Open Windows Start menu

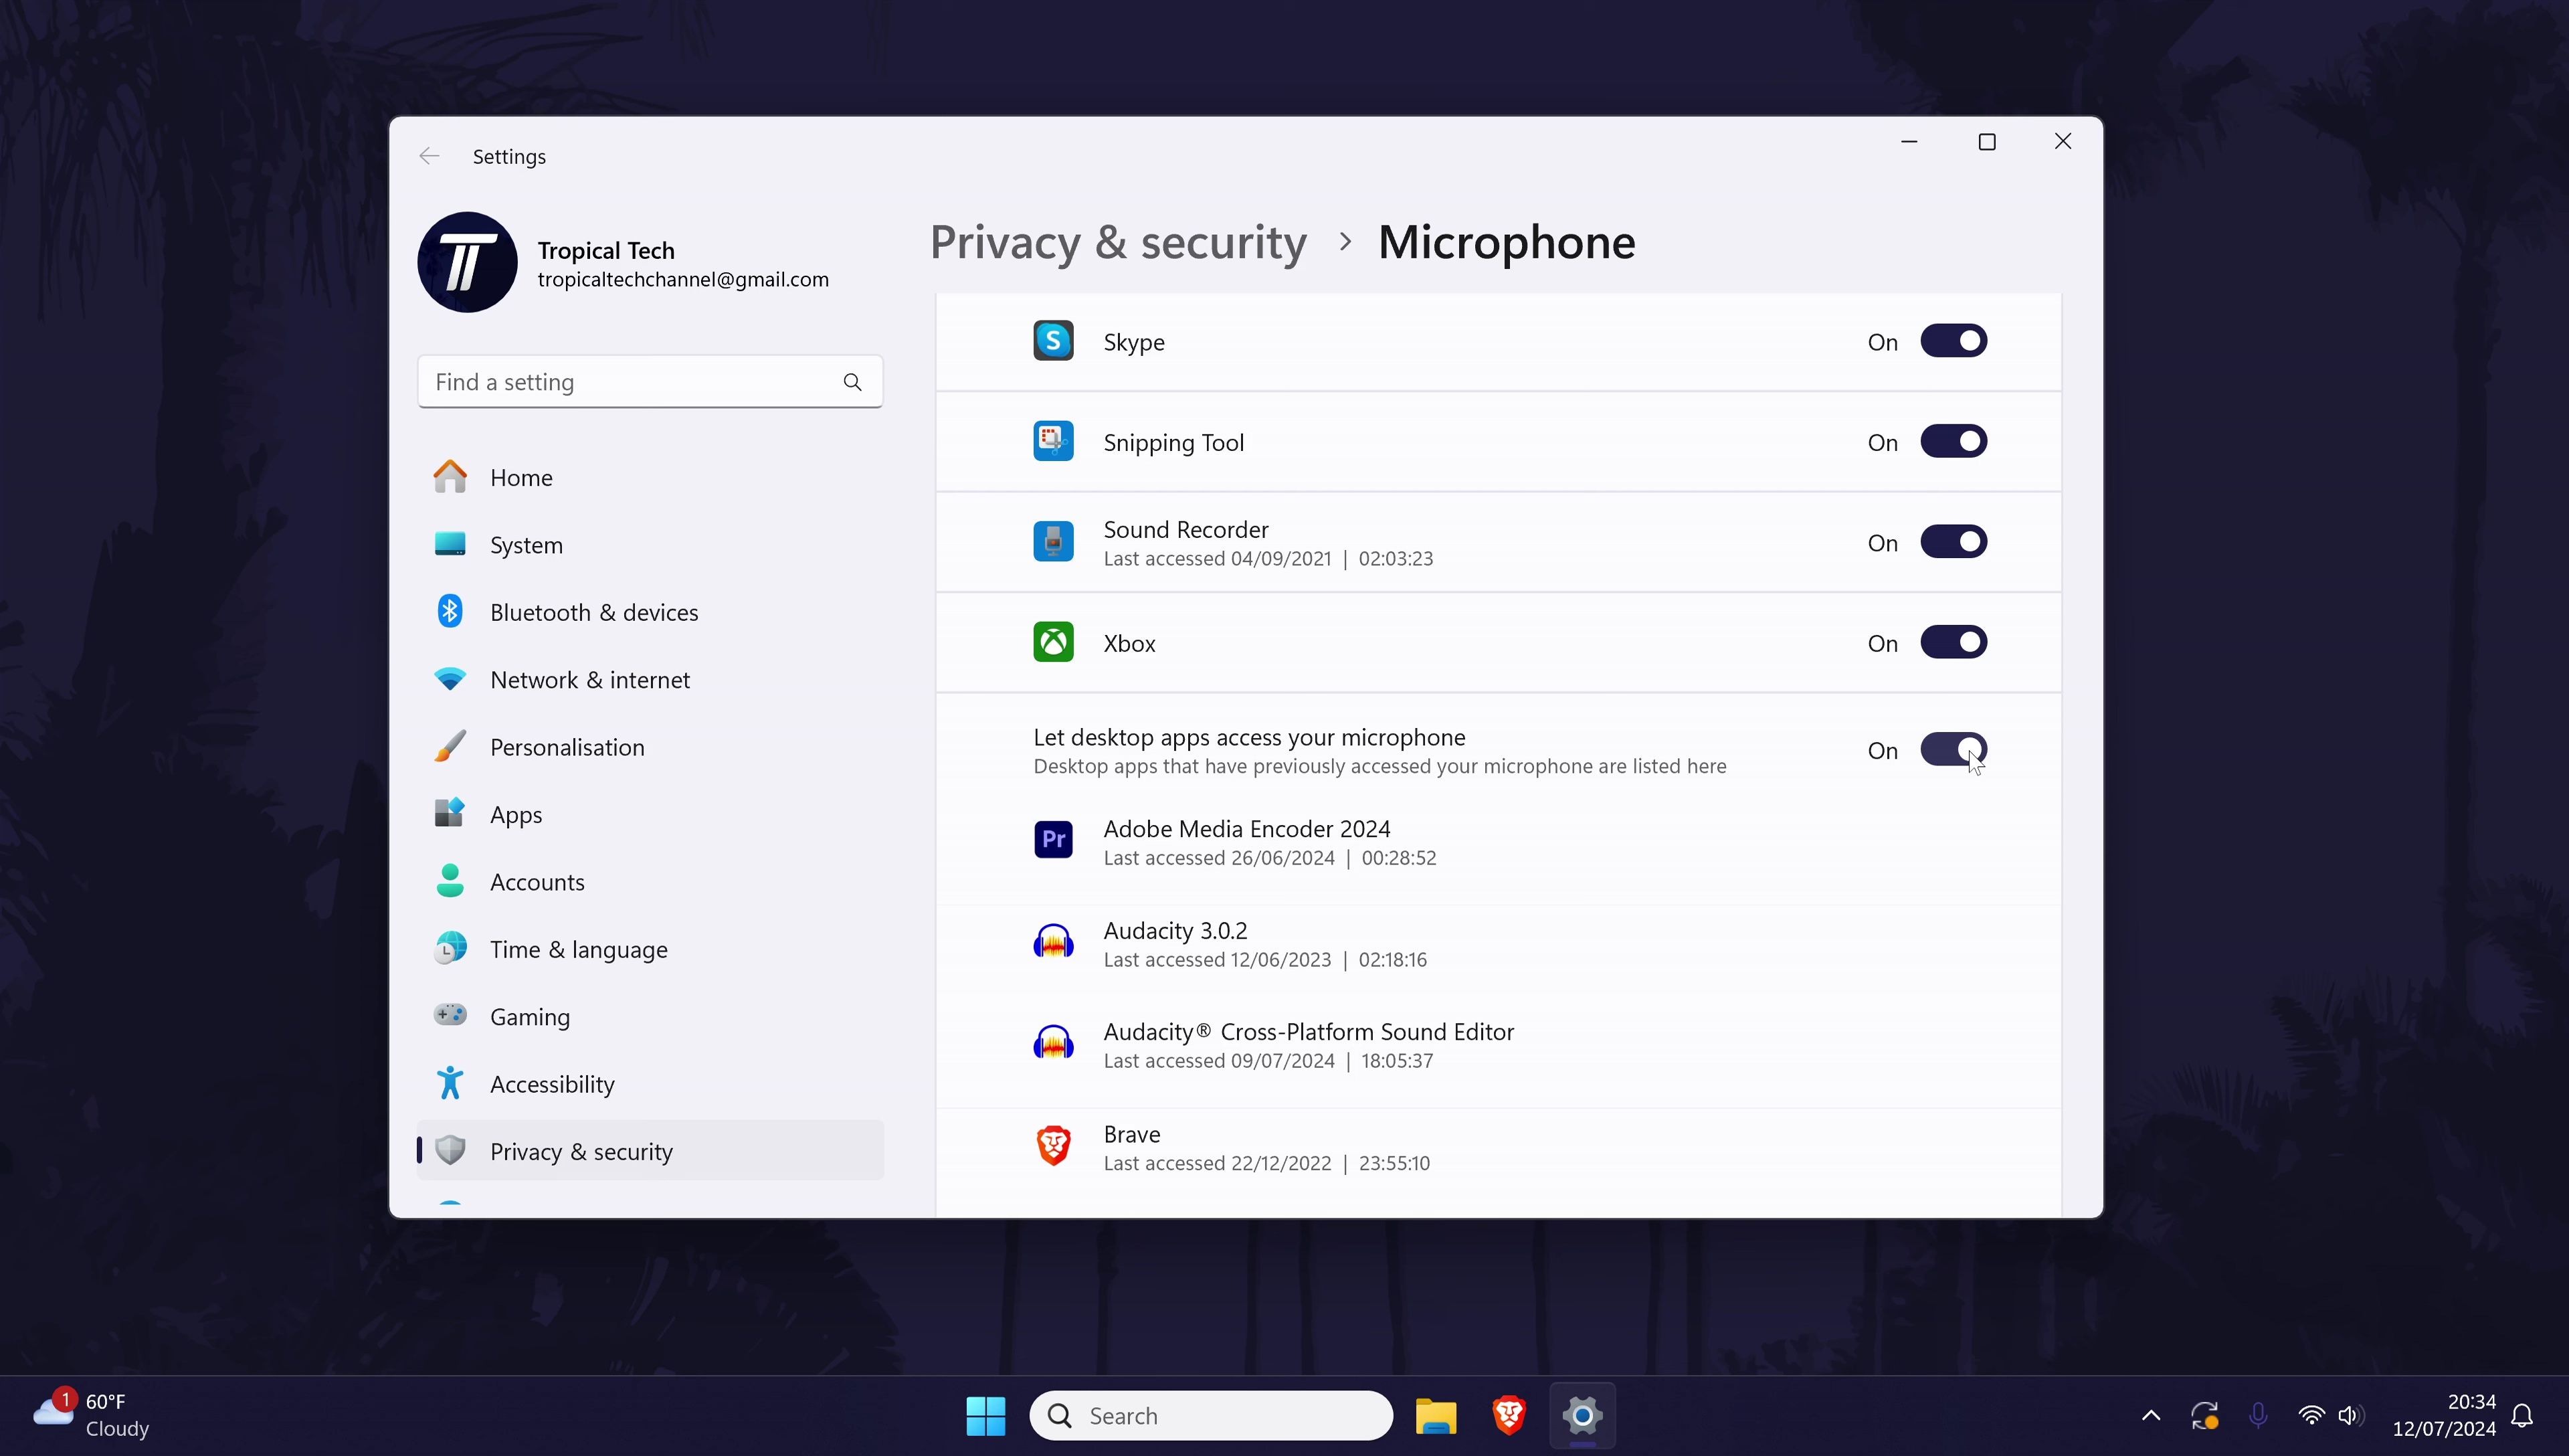[985, 1416]
